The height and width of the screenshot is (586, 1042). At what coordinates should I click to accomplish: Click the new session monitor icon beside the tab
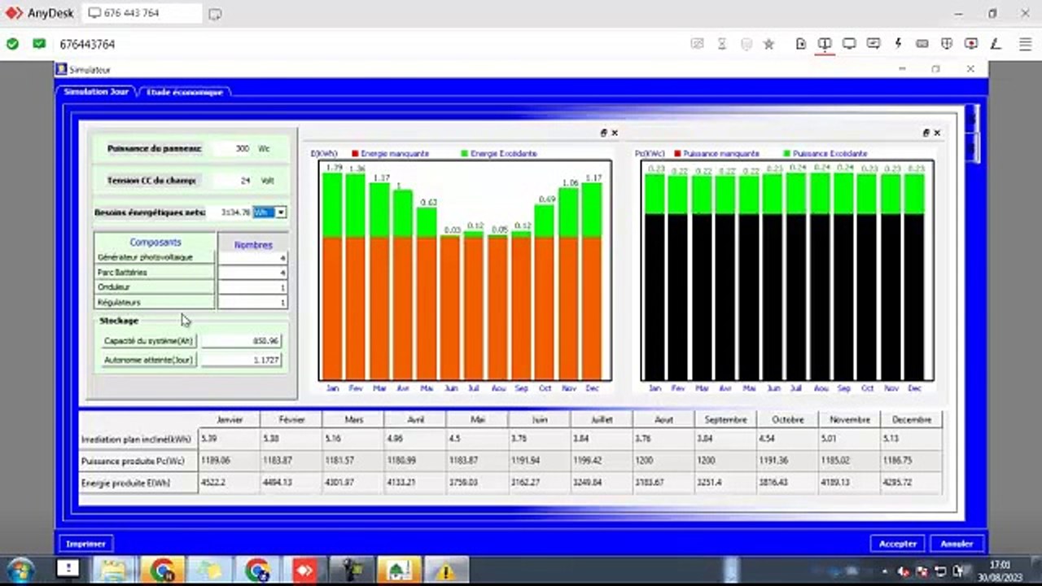click(x=215, y=14)
